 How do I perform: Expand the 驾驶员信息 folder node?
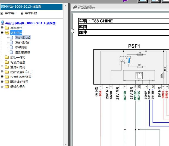[x=2, y=62]
